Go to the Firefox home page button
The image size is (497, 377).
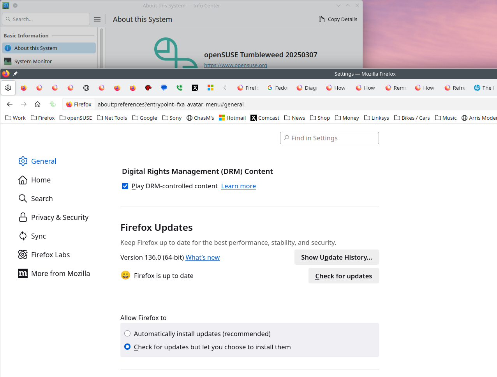tap(38, 104)
